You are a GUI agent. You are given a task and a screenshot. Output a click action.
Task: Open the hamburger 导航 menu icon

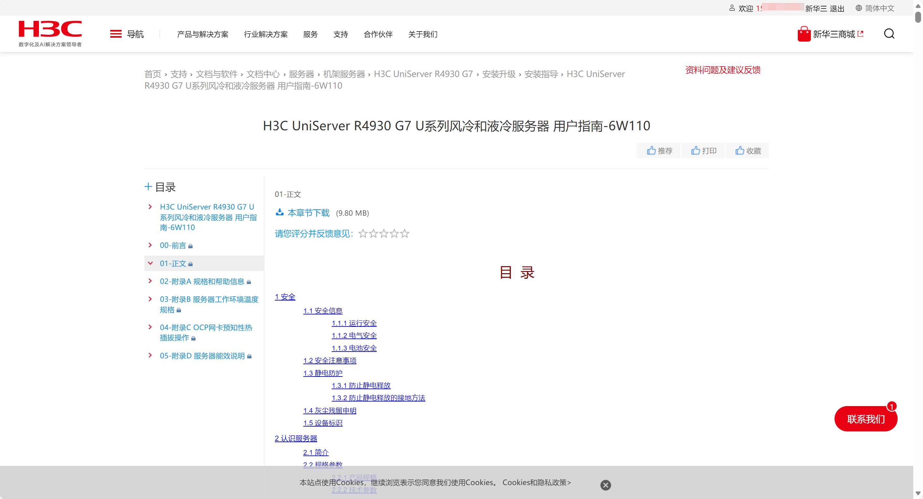116,34
